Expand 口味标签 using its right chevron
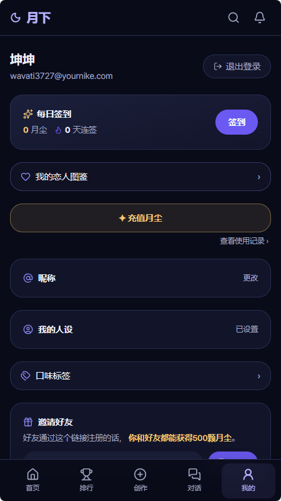 (x=259, y=376)
